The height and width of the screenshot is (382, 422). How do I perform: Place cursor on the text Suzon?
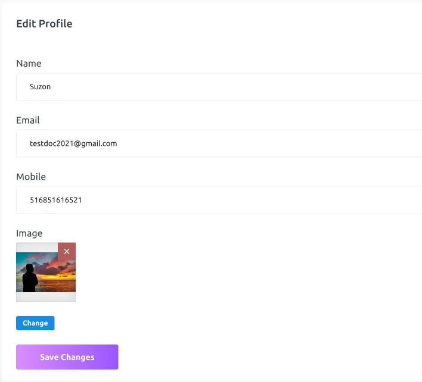pyautogui.click(x=40, y=86)
